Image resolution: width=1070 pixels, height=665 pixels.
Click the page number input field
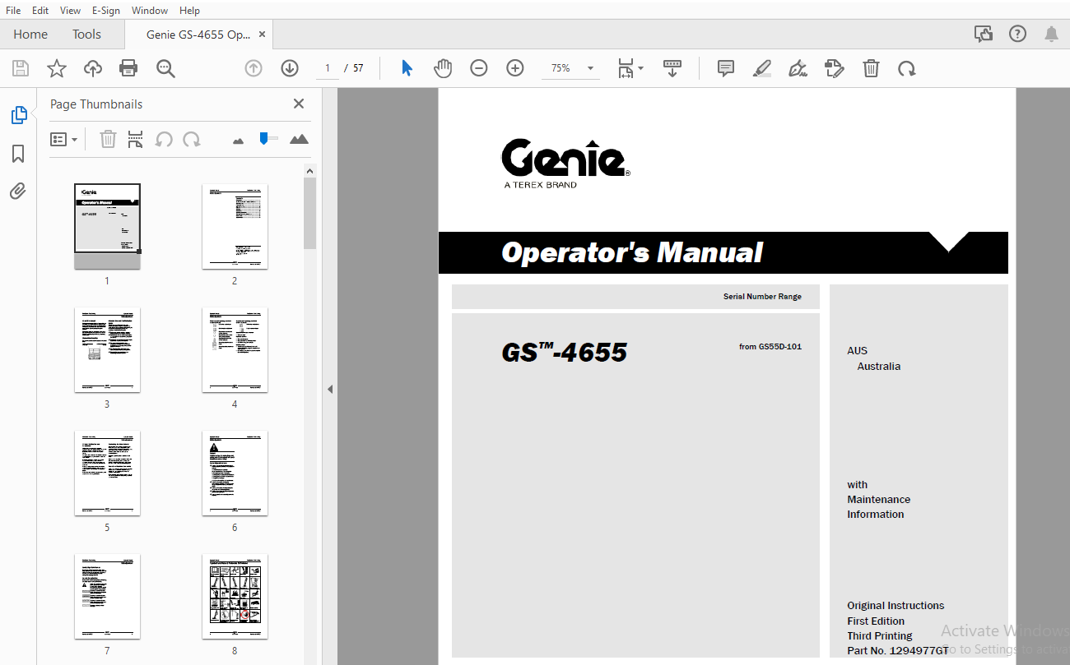[x=328, y=68]
